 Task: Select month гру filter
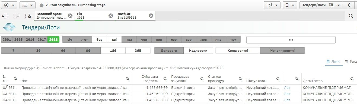(x=233, y=40)
